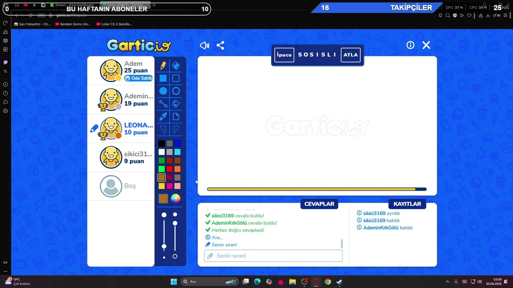Pick the bright green color swatch
The height and width of the screenshot is (288, 513).
click(162, 169)
